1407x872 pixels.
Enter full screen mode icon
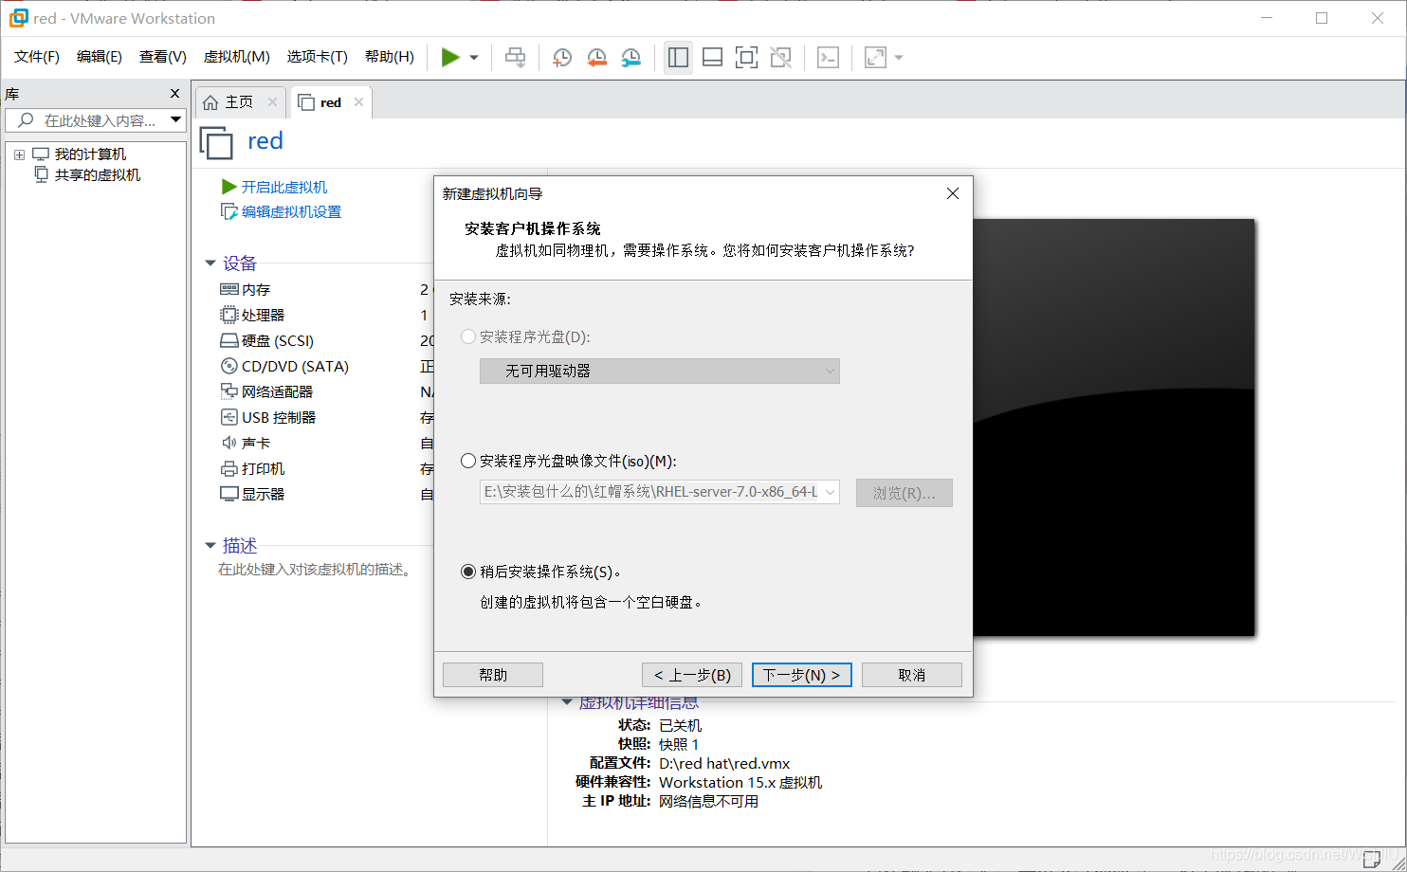tap(746, 58)
